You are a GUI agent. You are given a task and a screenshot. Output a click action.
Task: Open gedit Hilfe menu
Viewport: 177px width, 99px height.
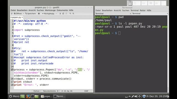pyautogui.click(x=71, y=10)
